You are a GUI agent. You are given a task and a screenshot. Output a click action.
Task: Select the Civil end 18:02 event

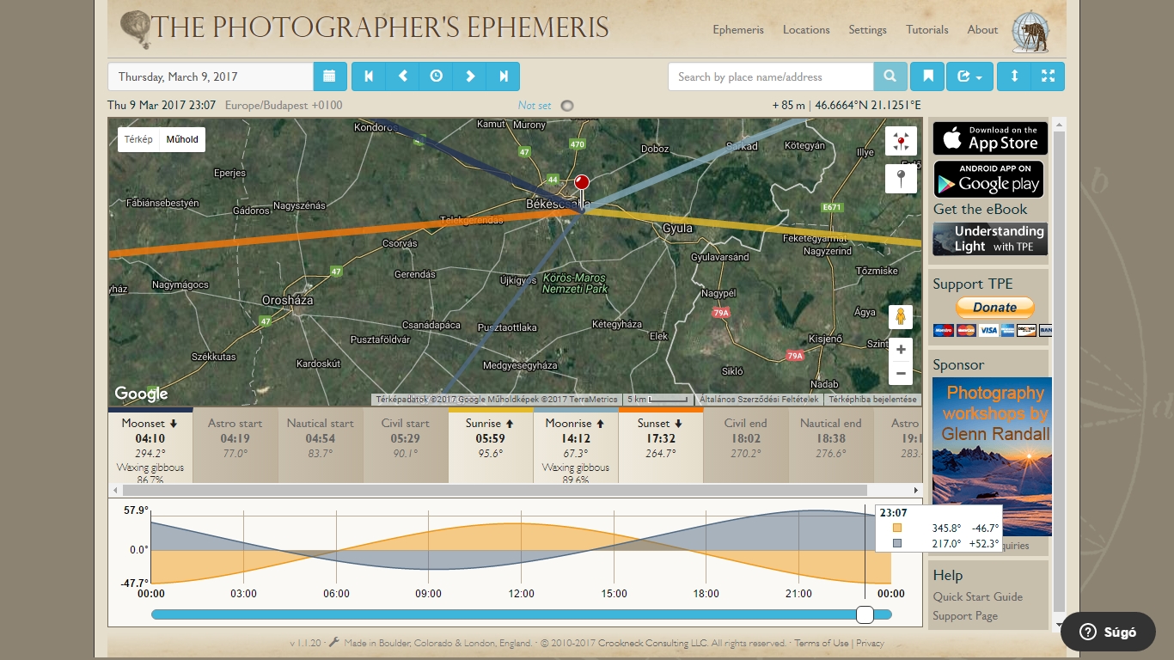click(746, 445)
